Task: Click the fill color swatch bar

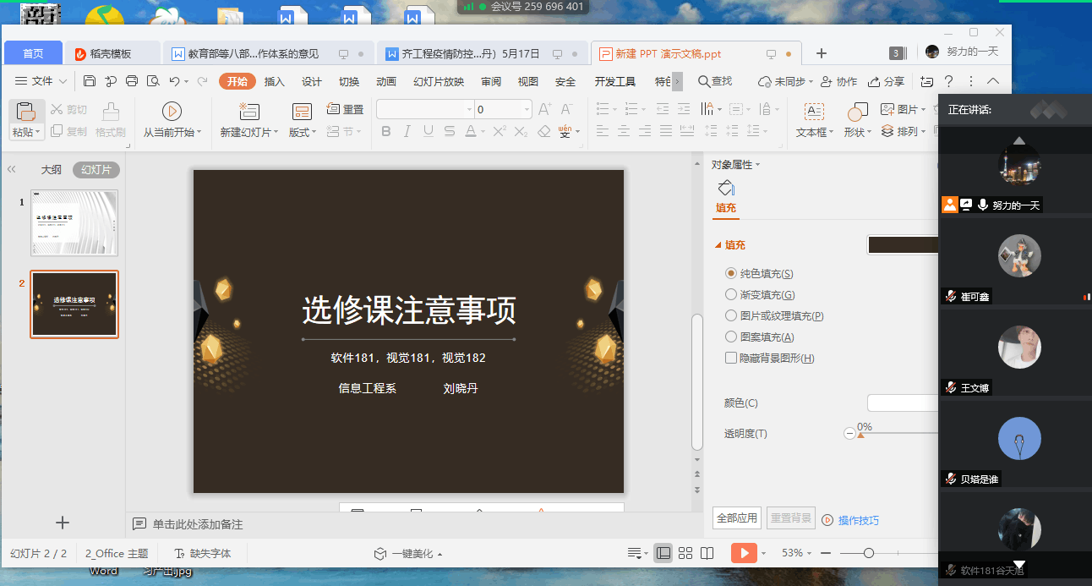Action: (x=903, y=245)
